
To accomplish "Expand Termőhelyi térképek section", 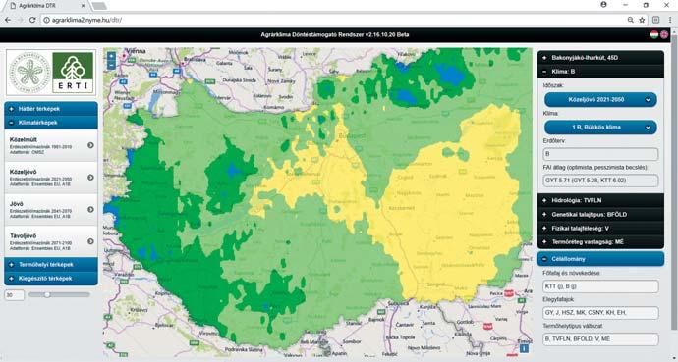I will [x=51, y=265].
